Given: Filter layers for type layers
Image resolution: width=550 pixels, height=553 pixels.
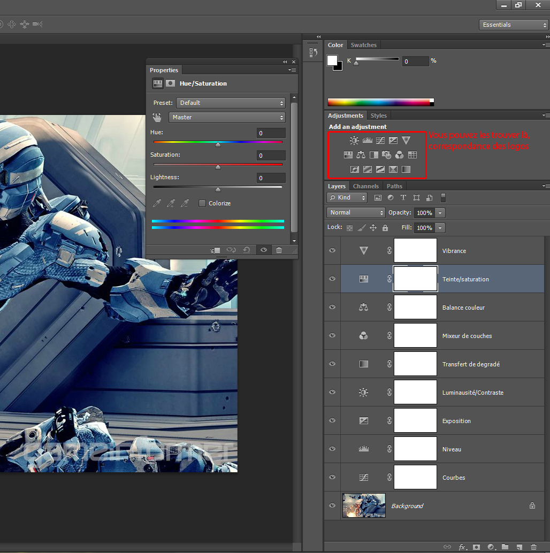Looking at the screenshot, I should pos(403,197).
